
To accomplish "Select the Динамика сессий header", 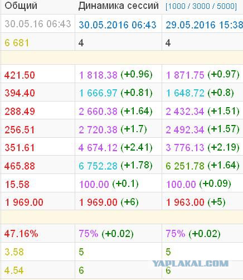I will [x=119, y=6].
